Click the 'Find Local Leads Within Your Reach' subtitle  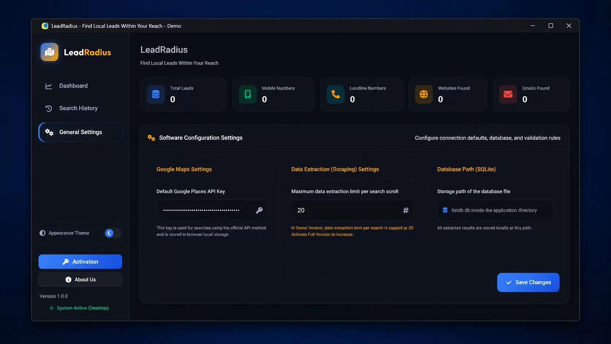[179, 63]
